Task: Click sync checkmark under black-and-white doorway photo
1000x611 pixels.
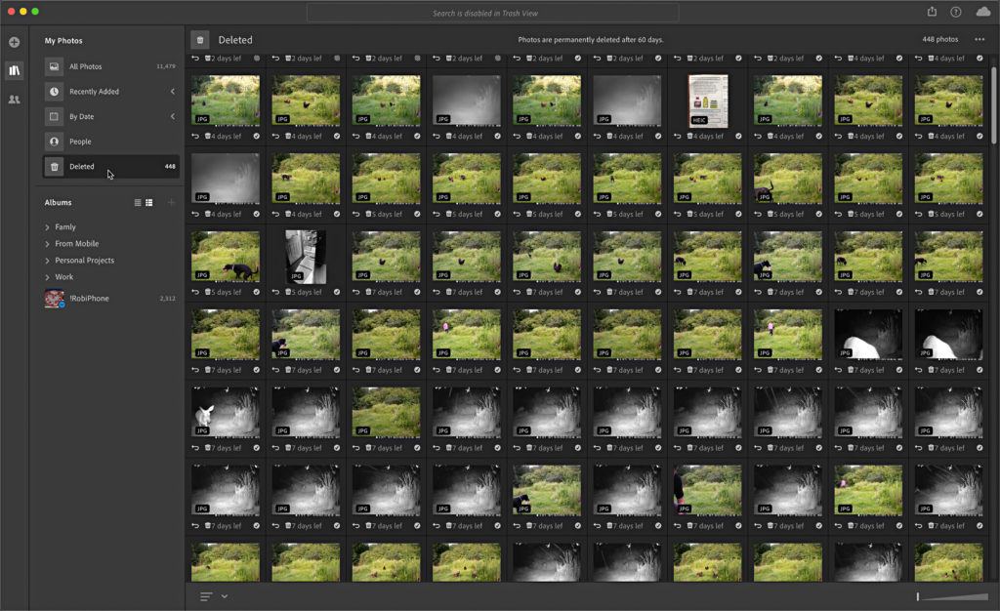Action: click(x=337, y=293)
